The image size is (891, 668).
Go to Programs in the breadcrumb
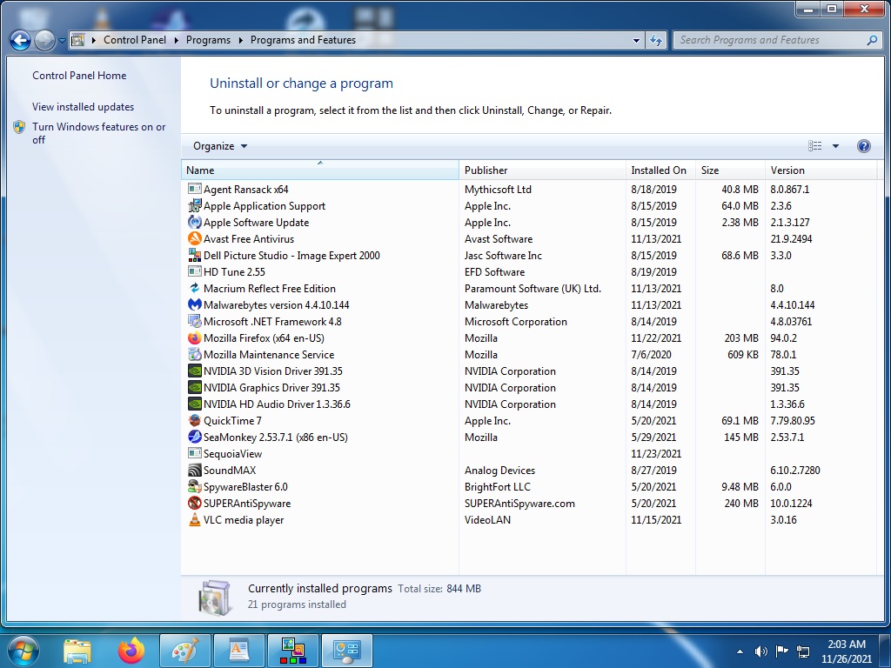208,40
